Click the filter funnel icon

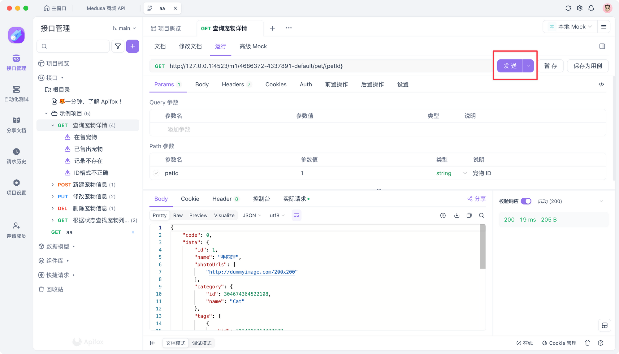(118, 46)
